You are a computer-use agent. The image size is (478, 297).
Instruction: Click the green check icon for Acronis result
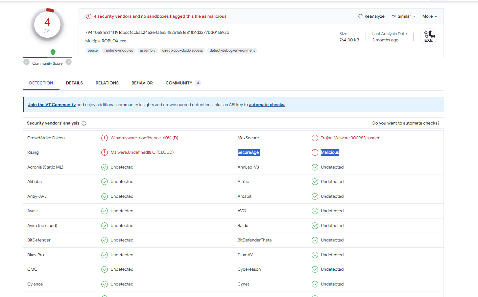[105, 167]
